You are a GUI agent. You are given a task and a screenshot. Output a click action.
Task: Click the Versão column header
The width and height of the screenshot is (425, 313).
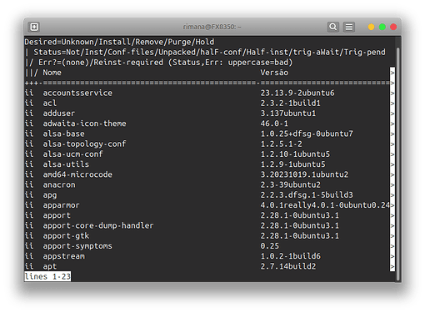click(274, 73)
